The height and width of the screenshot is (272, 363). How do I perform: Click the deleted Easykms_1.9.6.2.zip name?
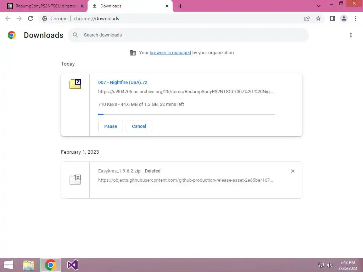[119, 171]
